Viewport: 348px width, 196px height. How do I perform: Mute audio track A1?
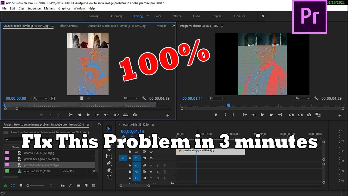pyautogui.click(x=151, y=165)
